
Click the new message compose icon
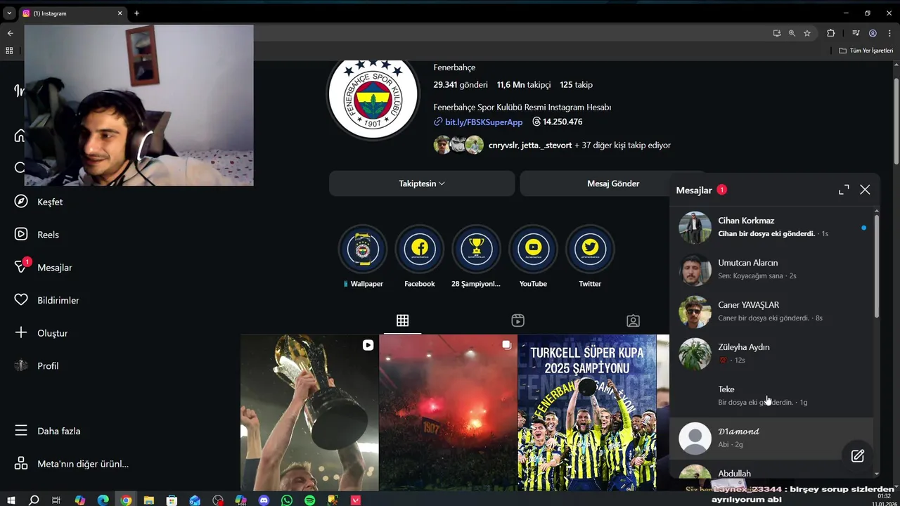click(858, 456)
